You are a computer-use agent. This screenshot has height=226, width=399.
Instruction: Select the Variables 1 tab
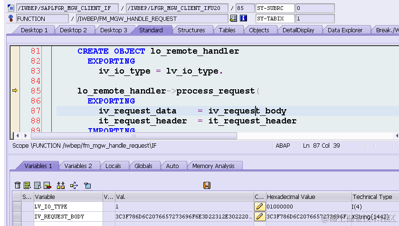tap(38, 166)
